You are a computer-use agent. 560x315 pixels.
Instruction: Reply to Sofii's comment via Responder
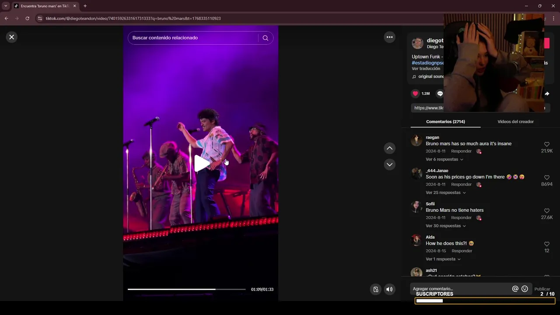click(461, 217)
